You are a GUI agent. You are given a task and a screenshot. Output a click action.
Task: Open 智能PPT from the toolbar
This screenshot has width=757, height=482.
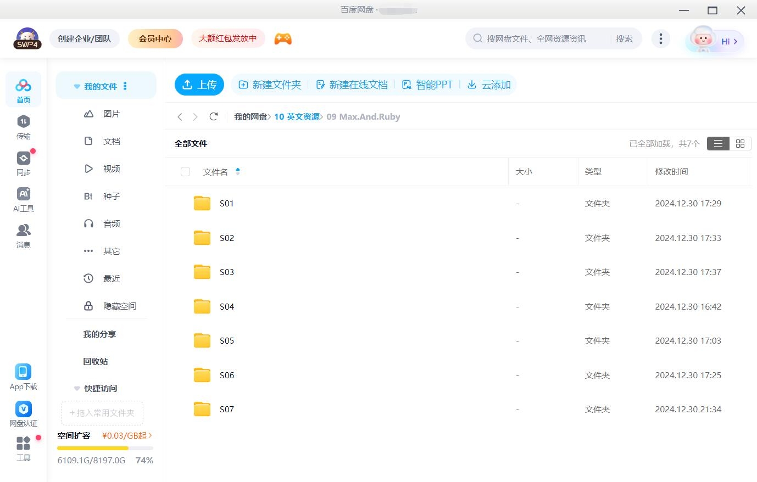[x=428, y=85]
